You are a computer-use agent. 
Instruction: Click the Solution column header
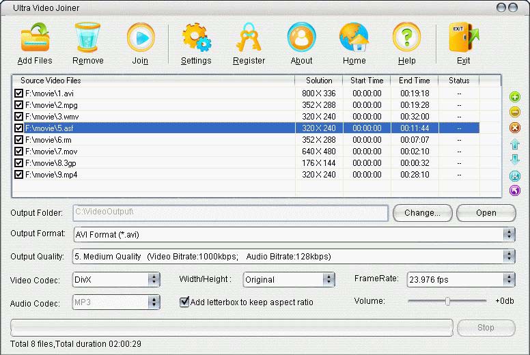(319, 81)
